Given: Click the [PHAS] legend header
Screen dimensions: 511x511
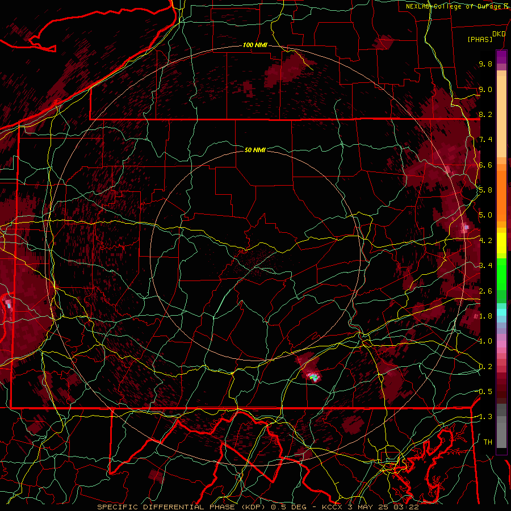Looking at the screenshot, I should [x=480, y=39].
